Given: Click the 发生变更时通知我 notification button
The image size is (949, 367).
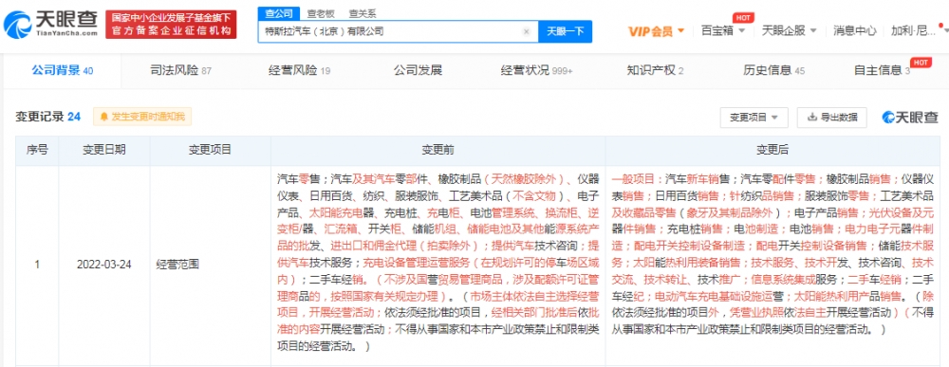Looking at the screenshot, I should (x=142, y=117).
